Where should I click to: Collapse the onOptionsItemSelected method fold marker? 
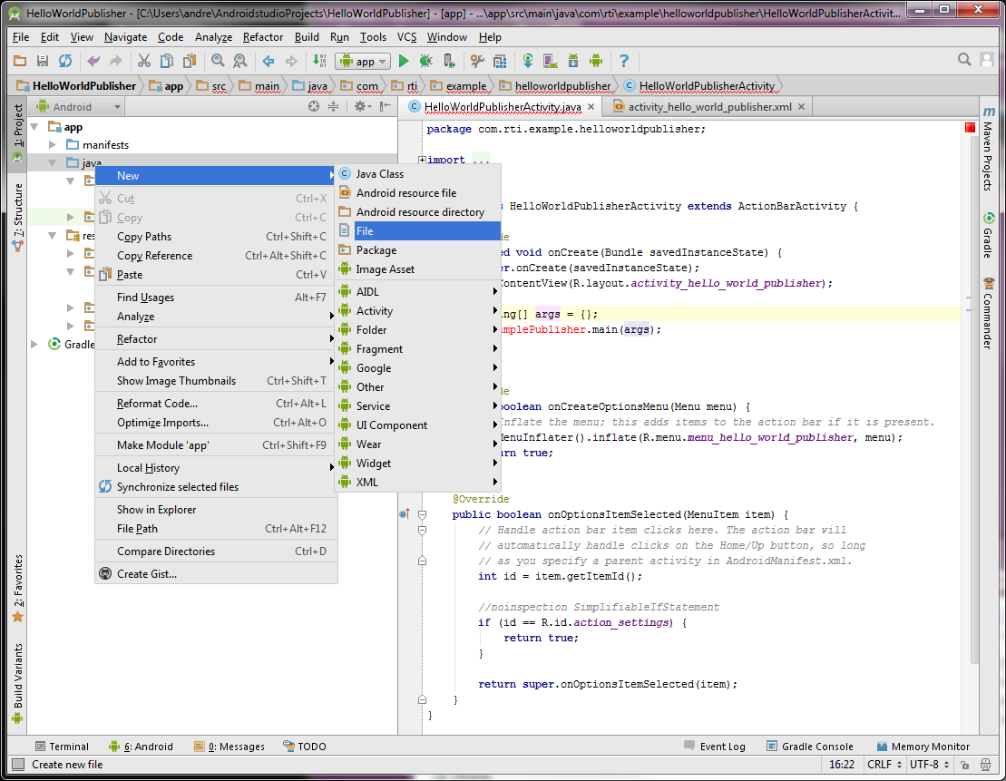pos(422,514)
